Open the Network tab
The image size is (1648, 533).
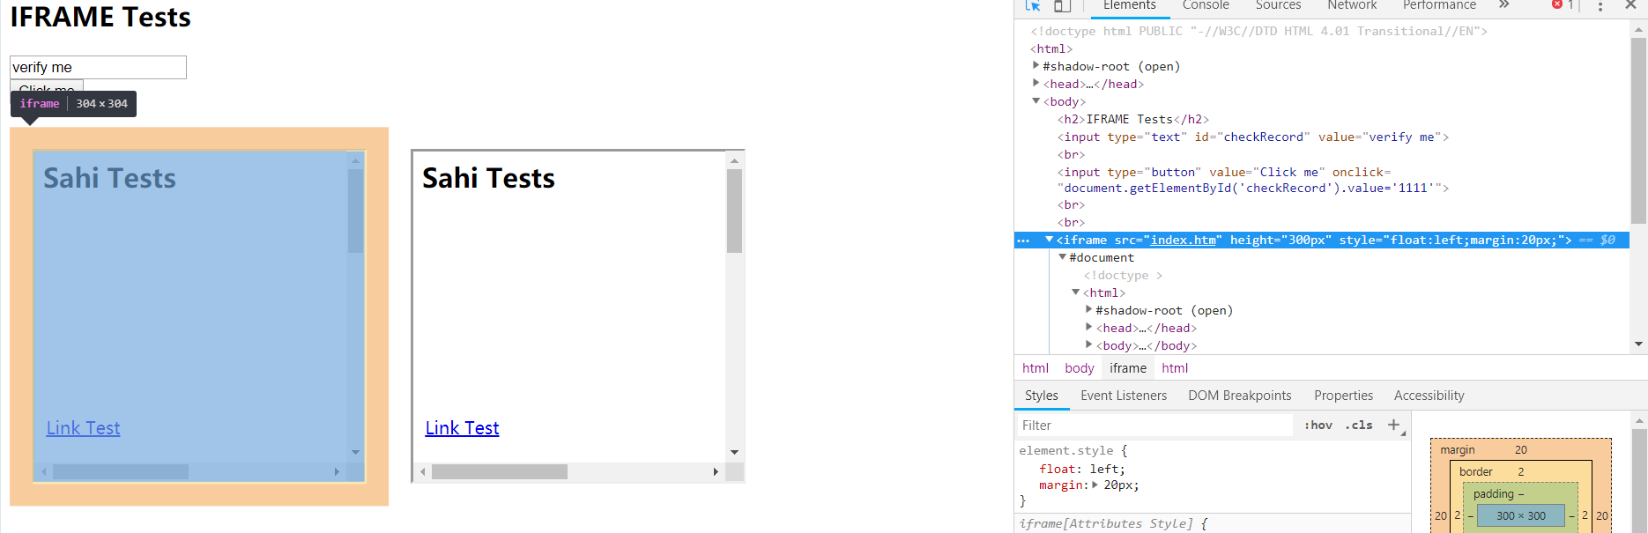(x=1352, y=6)
